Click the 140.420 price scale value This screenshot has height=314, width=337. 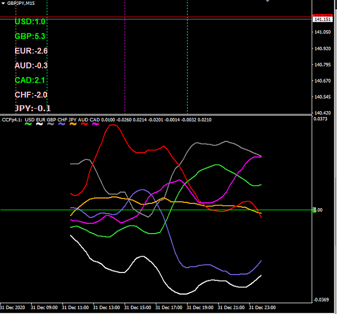pos(322,113)
